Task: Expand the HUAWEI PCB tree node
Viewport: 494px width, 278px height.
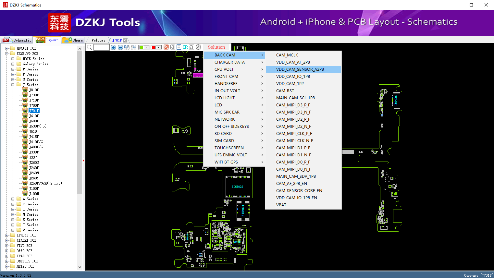Action: click(6, 48)
